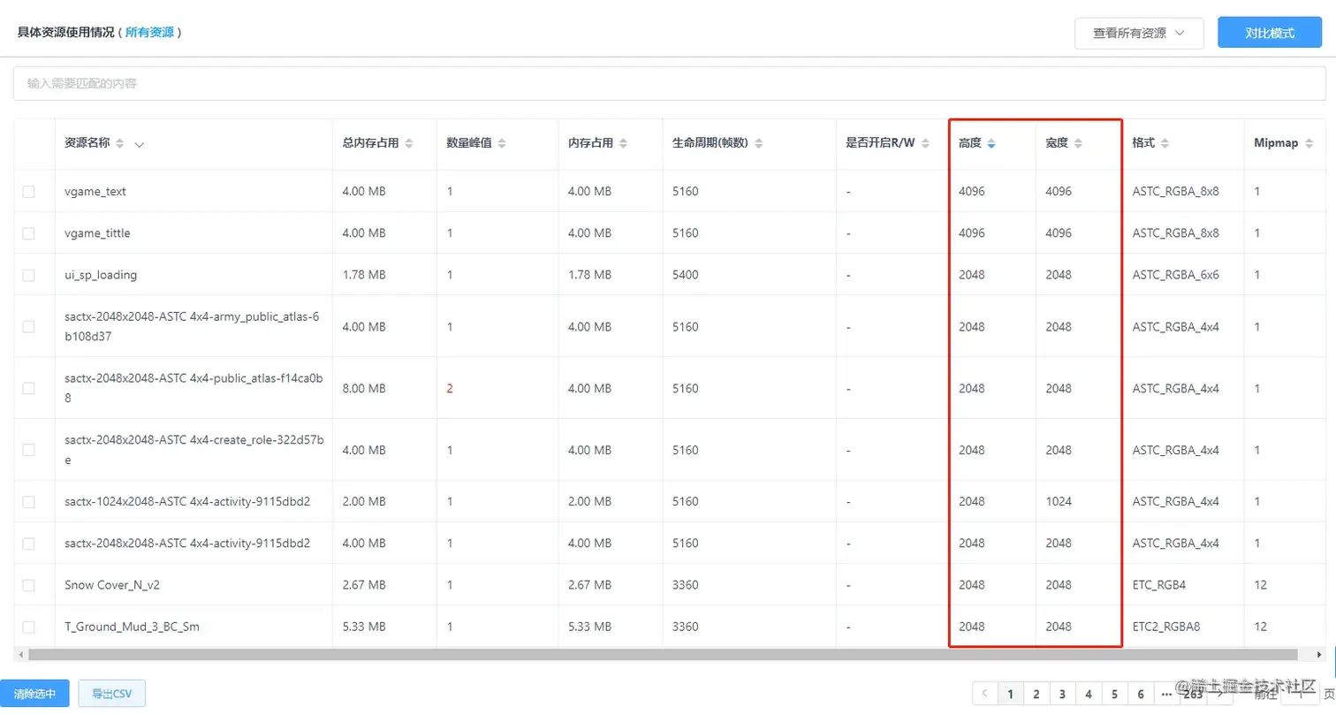Export the table with 导出CSV
Screen dimensions: 1336x715
110,693
